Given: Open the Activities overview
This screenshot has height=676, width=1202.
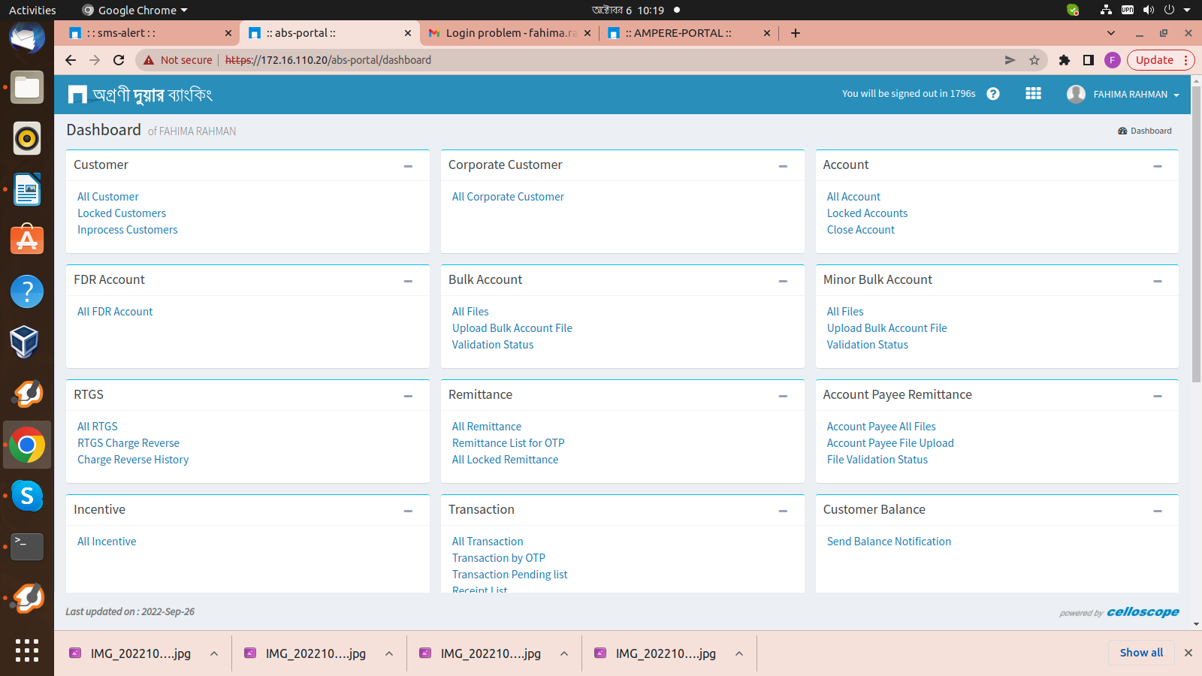Looking at the screenshot, I should [32, 10].
